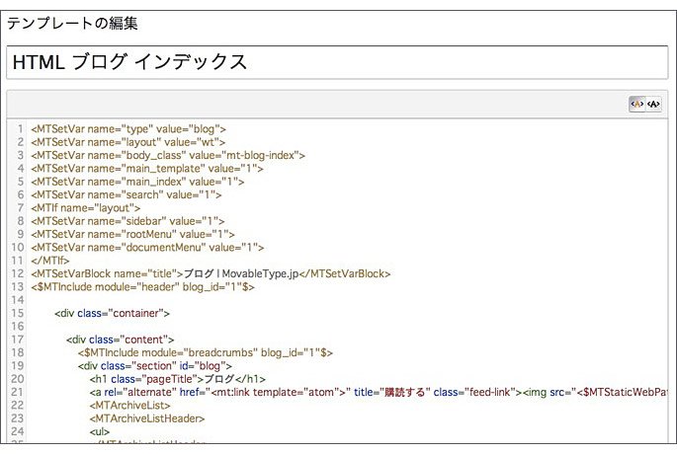Click the <MTArchiveList> tag line
This screenshot has height=454, width=677.
(129, 405)
